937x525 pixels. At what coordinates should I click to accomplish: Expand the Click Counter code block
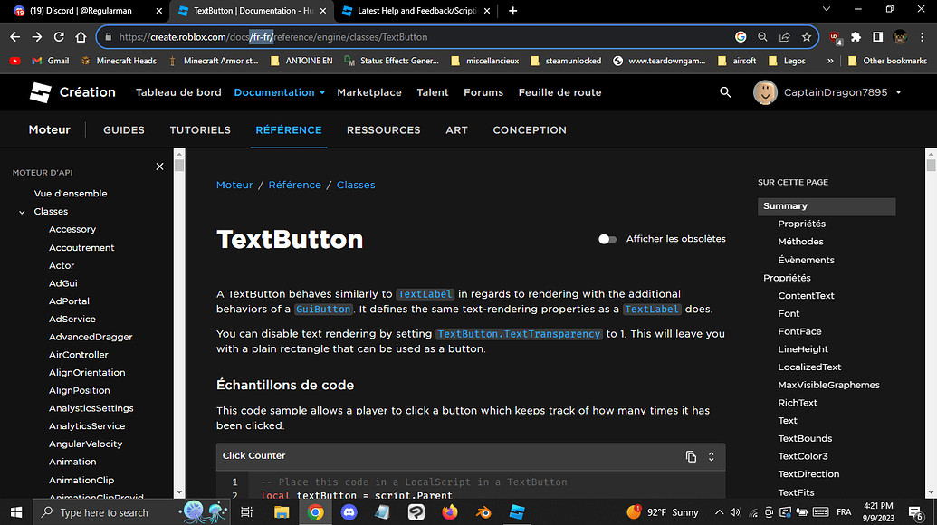coord(710,456)
